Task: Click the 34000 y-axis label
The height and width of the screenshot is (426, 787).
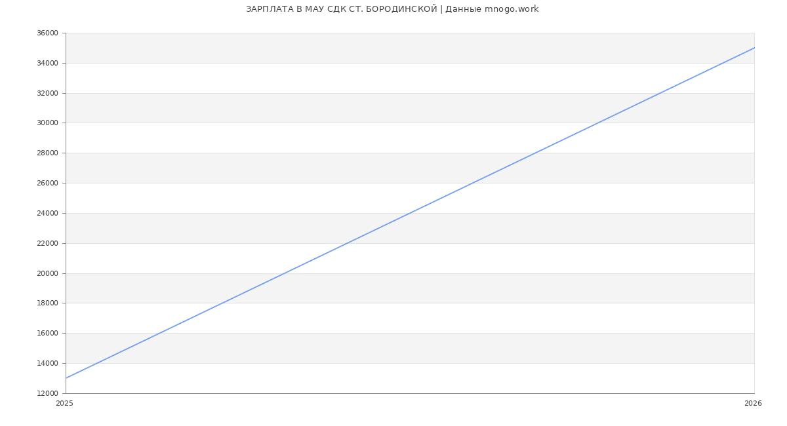Action: (47, 63)
